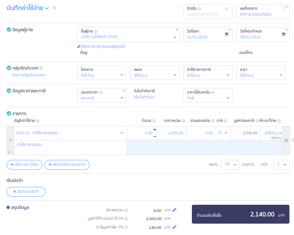Click the รายการ section check mark
Image resolution: width=294 pixels, height=235 pixels.
click(x=9, y=113)
